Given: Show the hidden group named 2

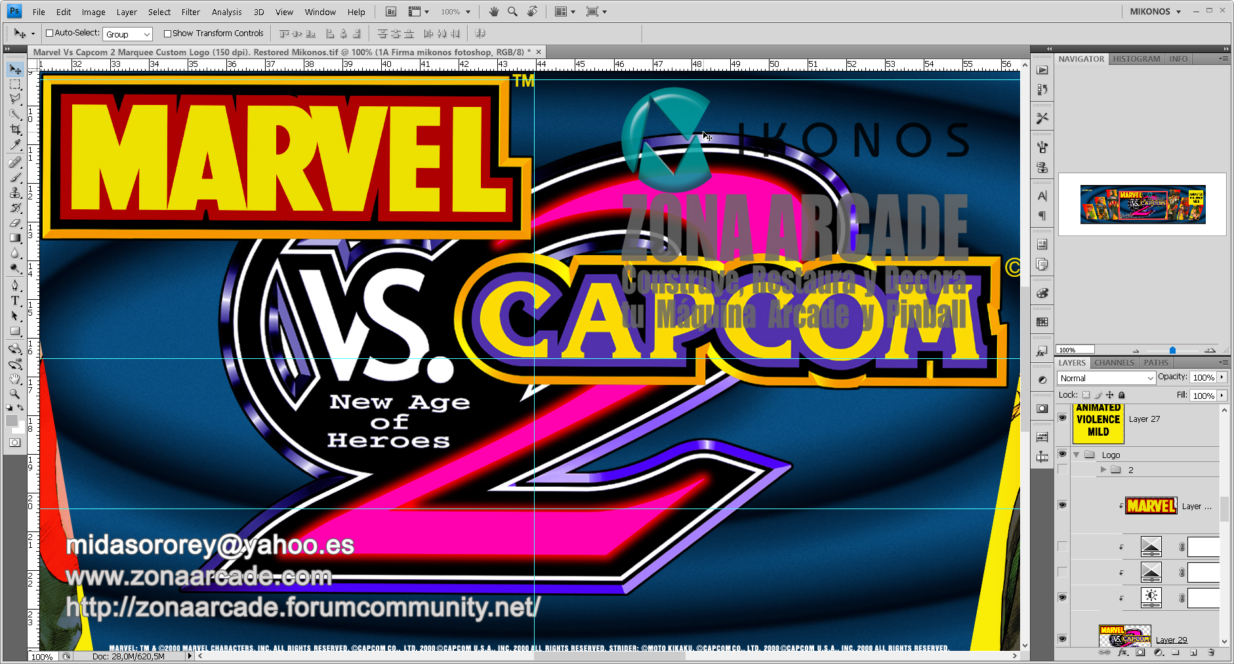Looking at the screenshot, I should coord(1062,469).
